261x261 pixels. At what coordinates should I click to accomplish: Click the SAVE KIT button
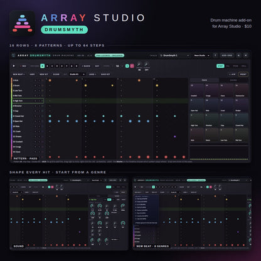click(x=105, y=74)
